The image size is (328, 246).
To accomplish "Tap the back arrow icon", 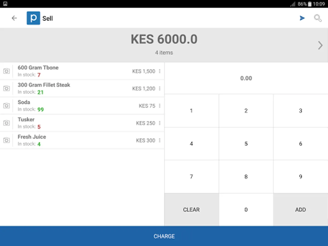I will [x=14, y=18].
